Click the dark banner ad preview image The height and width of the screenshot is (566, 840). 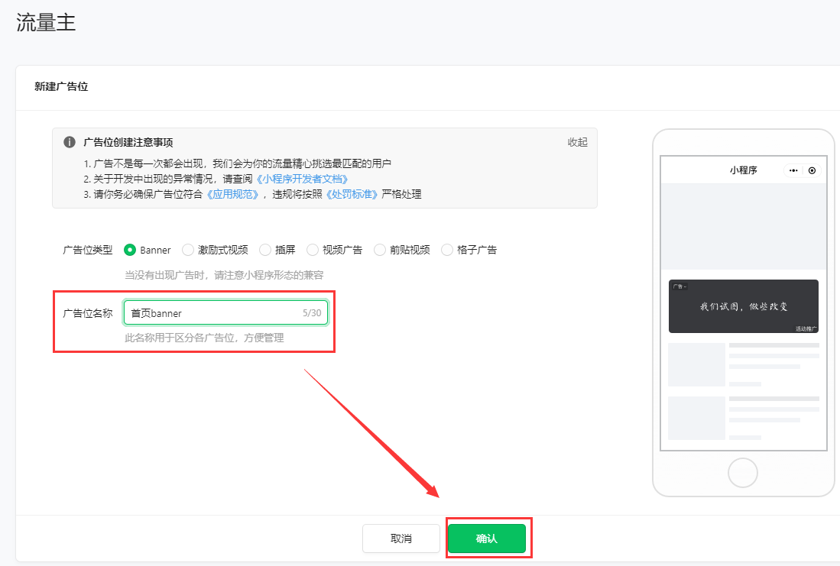[x=743, y=306]
